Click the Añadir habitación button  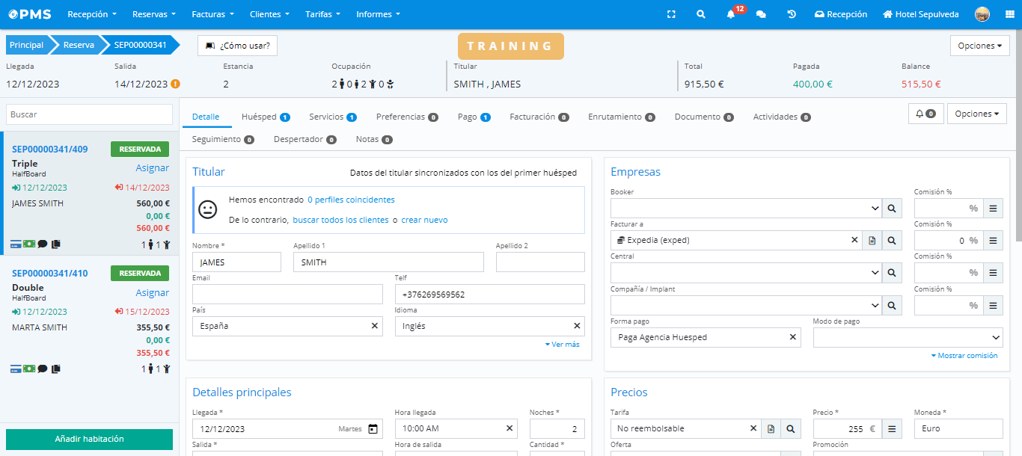(89, 439)
